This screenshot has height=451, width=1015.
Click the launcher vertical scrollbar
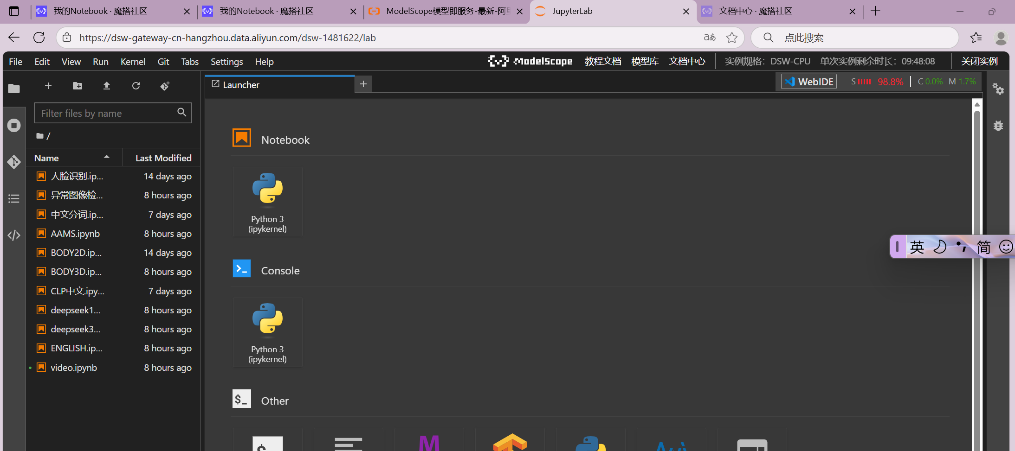(x=977, y=275)
